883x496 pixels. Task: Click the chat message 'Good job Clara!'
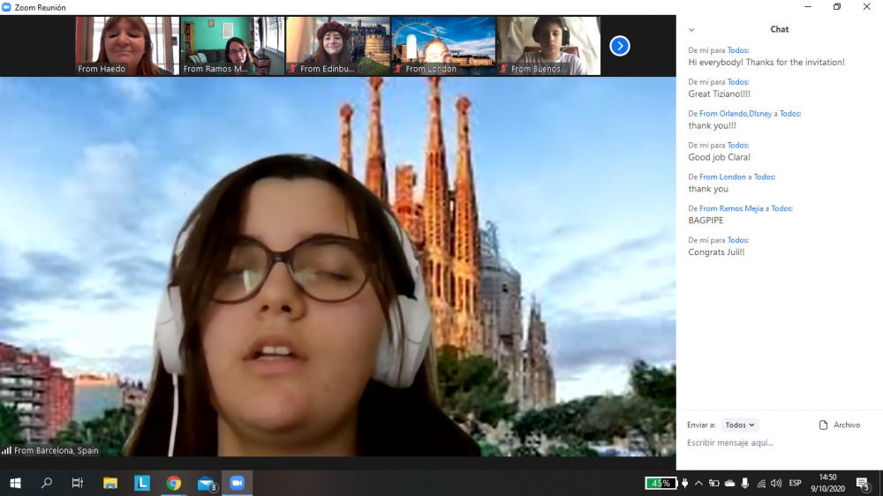[719, 157]
